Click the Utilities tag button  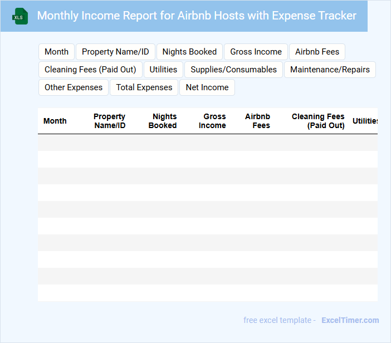coord(163,70)
